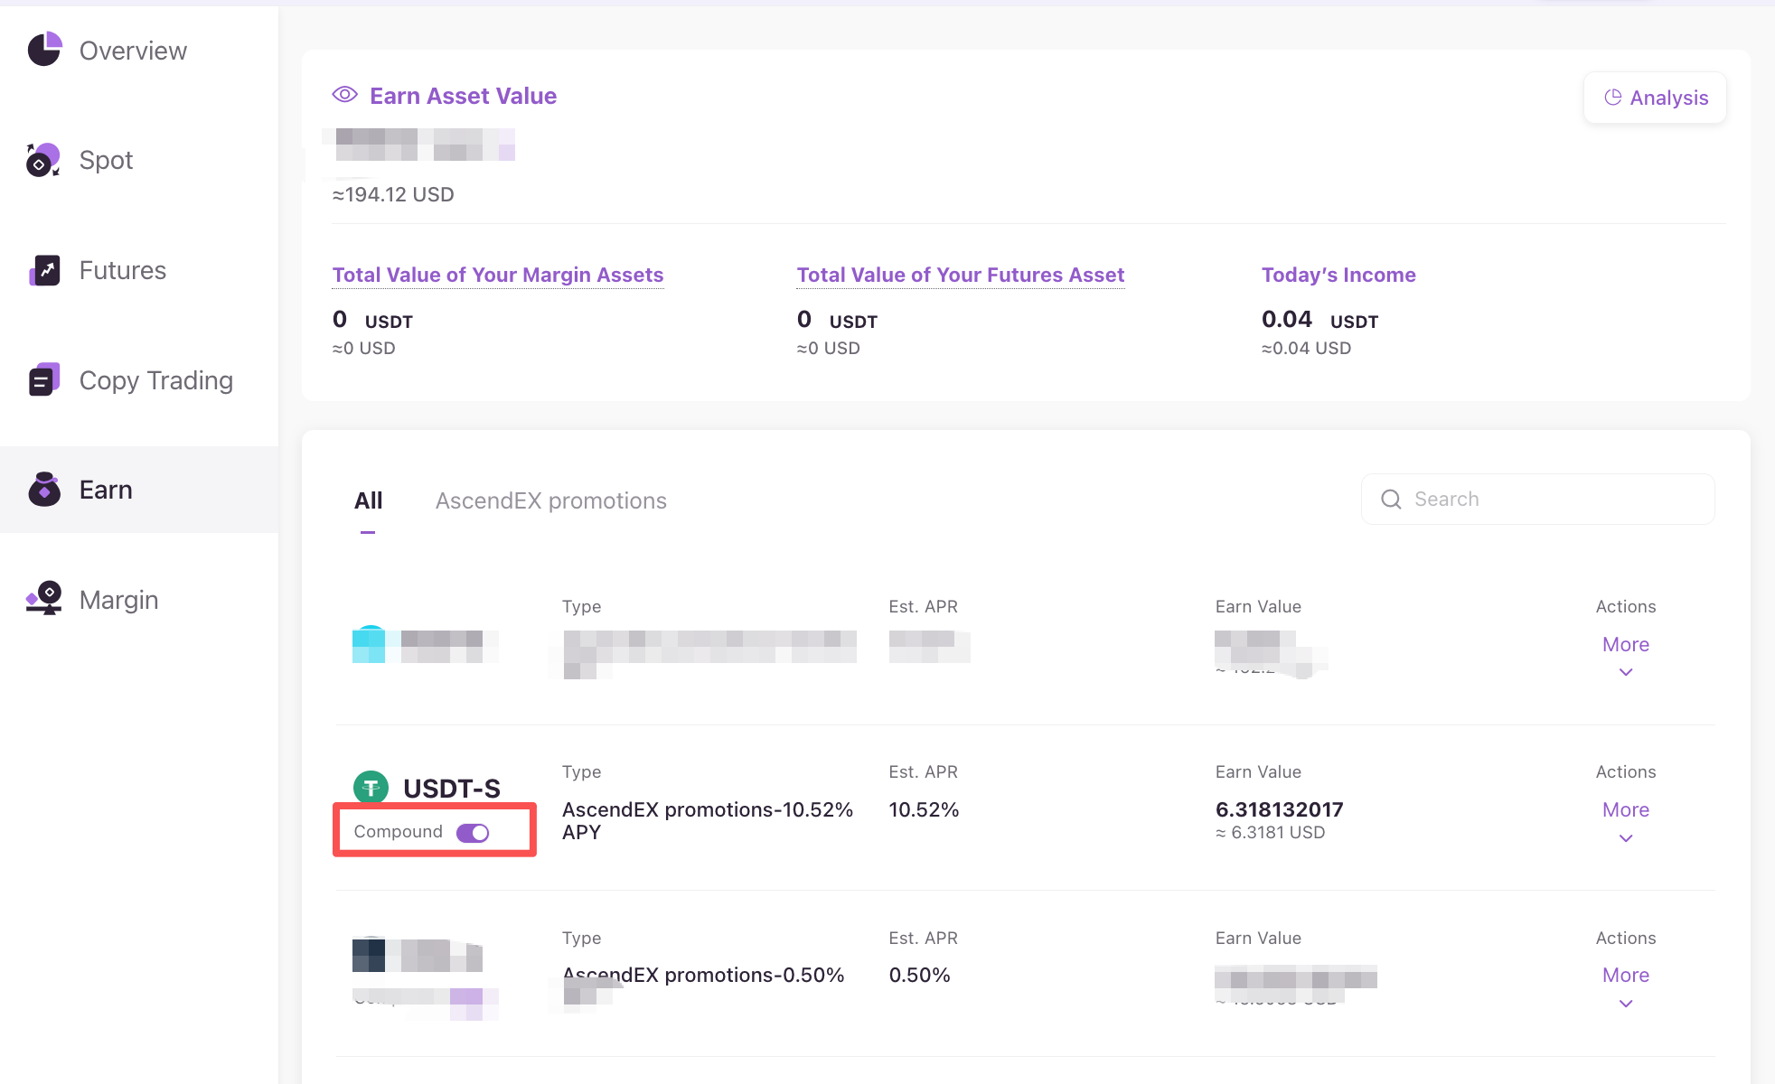Expand More actions for 0.50% promotion row
The width and height of the screenshot is (1775, 1084).
point(1625,976)
